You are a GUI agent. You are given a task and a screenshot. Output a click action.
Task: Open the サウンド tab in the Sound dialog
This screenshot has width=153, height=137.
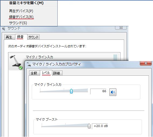pyautogui.click(x=33, y=37)
